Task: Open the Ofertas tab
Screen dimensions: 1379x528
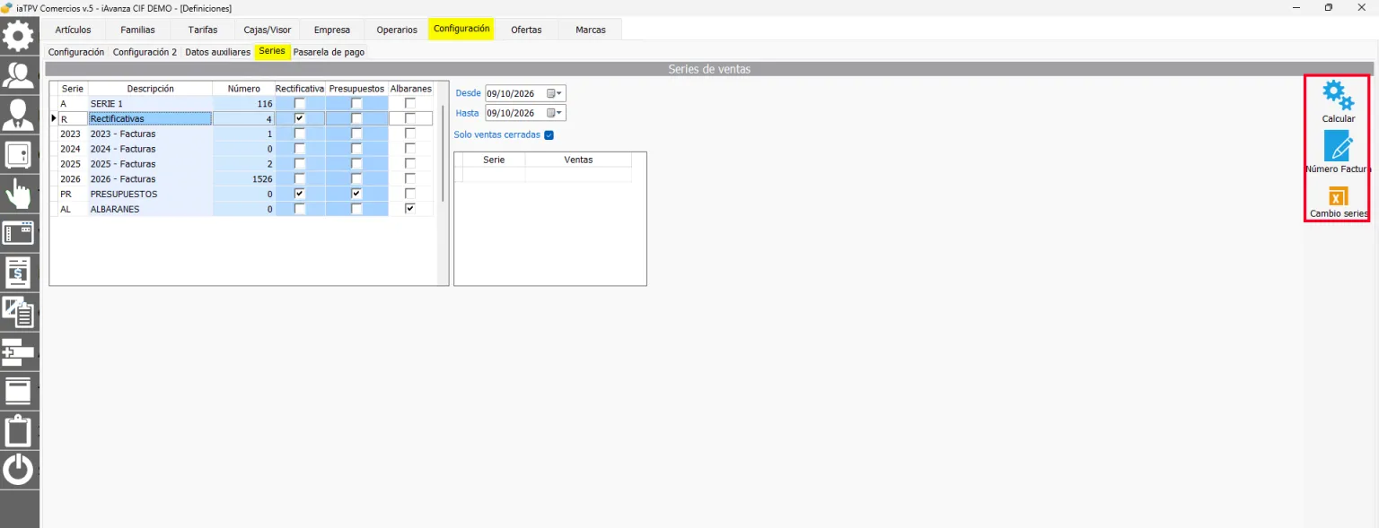Action: point(526,30)
